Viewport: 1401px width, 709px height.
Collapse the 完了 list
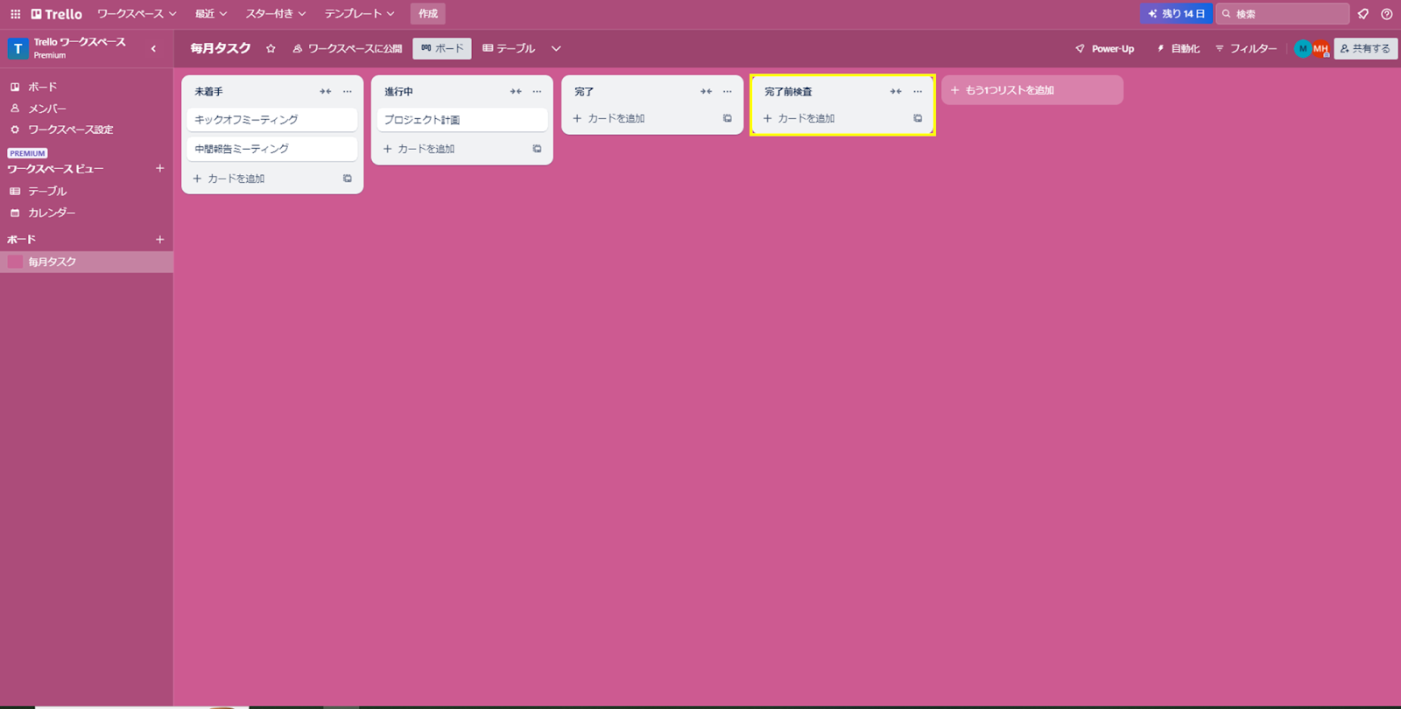click(x=706, y=91)
